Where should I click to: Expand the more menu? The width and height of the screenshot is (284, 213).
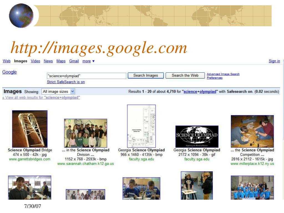88,61
